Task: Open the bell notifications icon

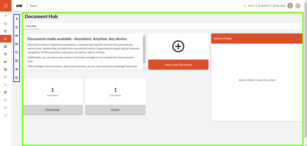Action: 17,27
